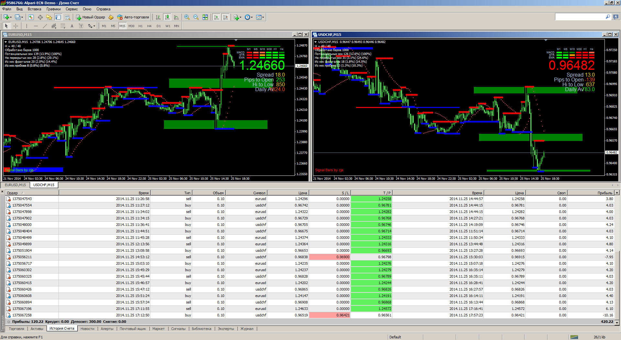
Task: Open the arrows objects dropdown
Action: [92, 26]
